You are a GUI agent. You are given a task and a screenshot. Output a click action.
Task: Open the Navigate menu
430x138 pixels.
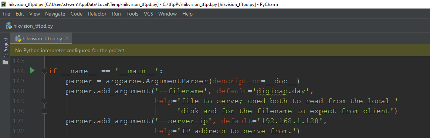(x=55, y=14)
